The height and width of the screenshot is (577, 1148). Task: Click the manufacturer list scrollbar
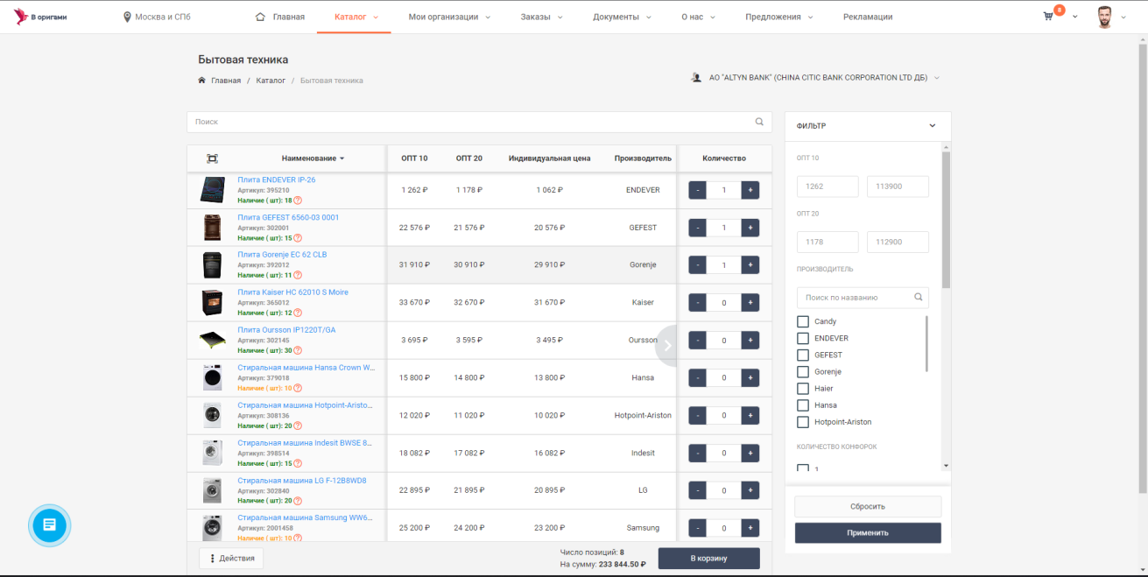tap(926, 343)
